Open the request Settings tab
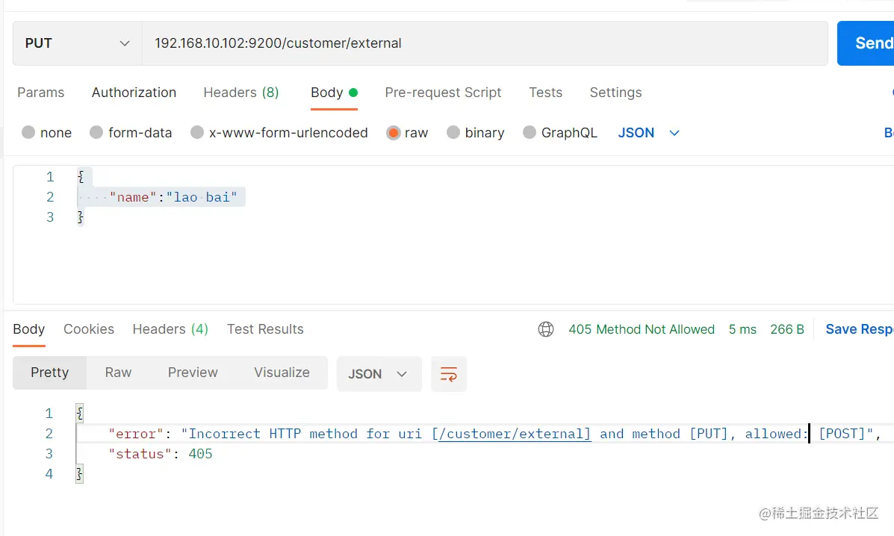Viewport: 894px width, 536px height. 615,93
